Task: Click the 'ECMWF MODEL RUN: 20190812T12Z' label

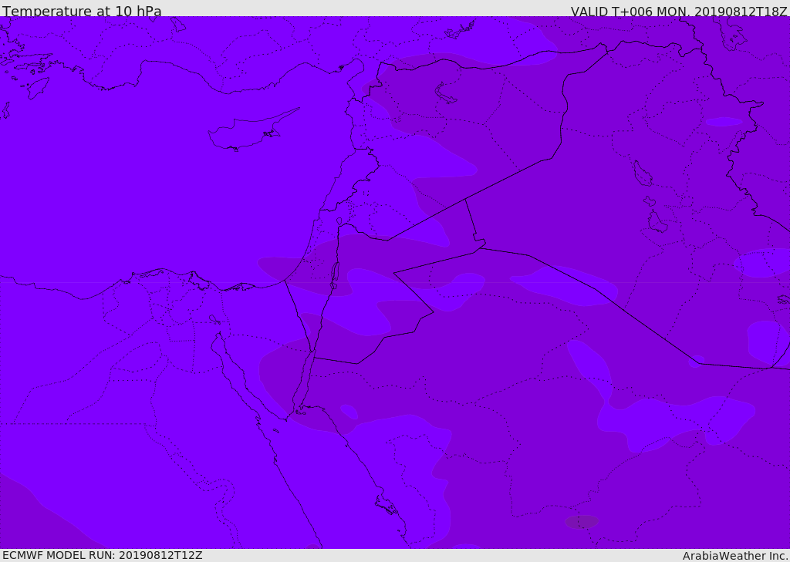Action: 103,555
